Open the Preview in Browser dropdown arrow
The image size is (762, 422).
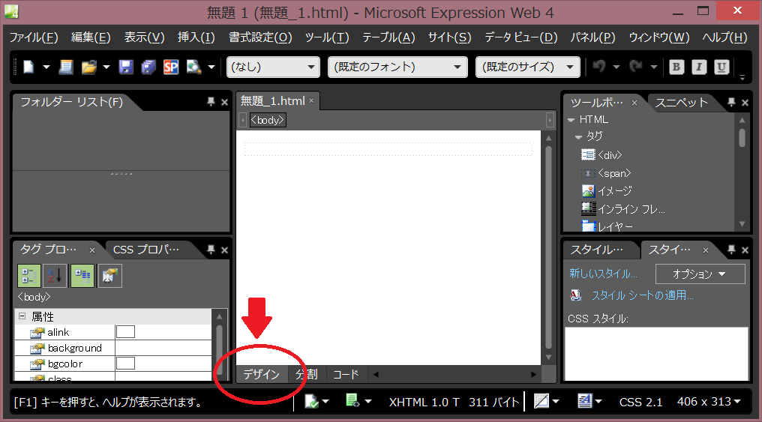pyautogui.click(x=211, y=67)
